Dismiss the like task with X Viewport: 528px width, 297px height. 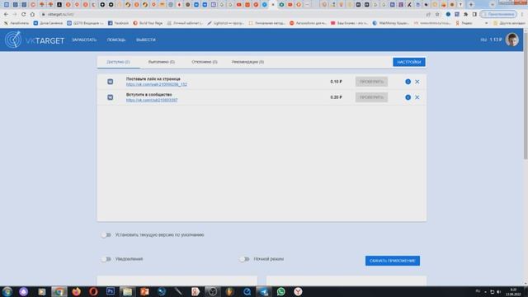[417, 82]
